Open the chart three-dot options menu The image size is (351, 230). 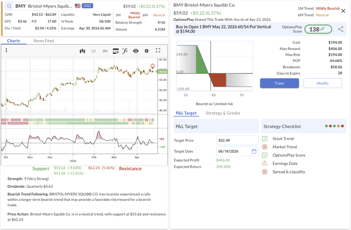click(6, 50)
